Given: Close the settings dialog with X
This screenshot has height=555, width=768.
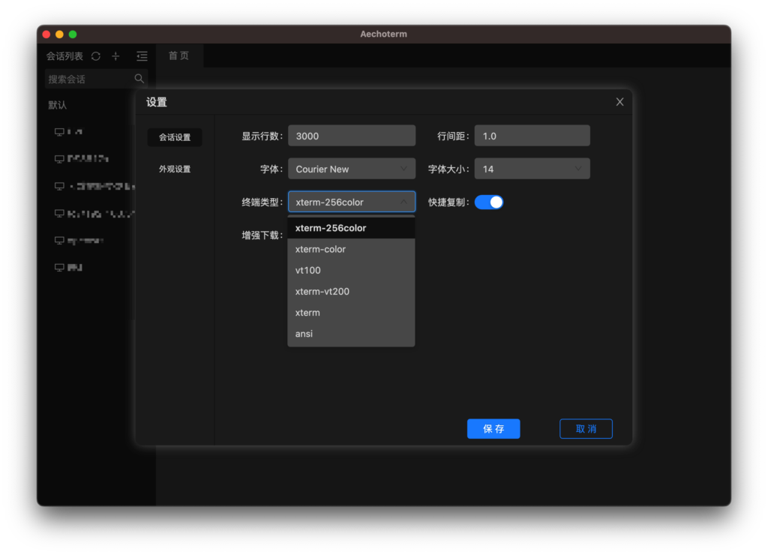Looking at the screenshot, I should click(x=619, y=102).
